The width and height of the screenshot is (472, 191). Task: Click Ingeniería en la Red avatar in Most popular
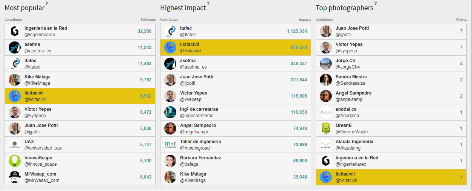point(15,31)
